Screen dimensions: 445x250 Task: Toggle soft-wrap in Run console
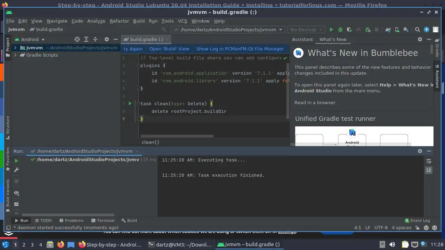429,161
